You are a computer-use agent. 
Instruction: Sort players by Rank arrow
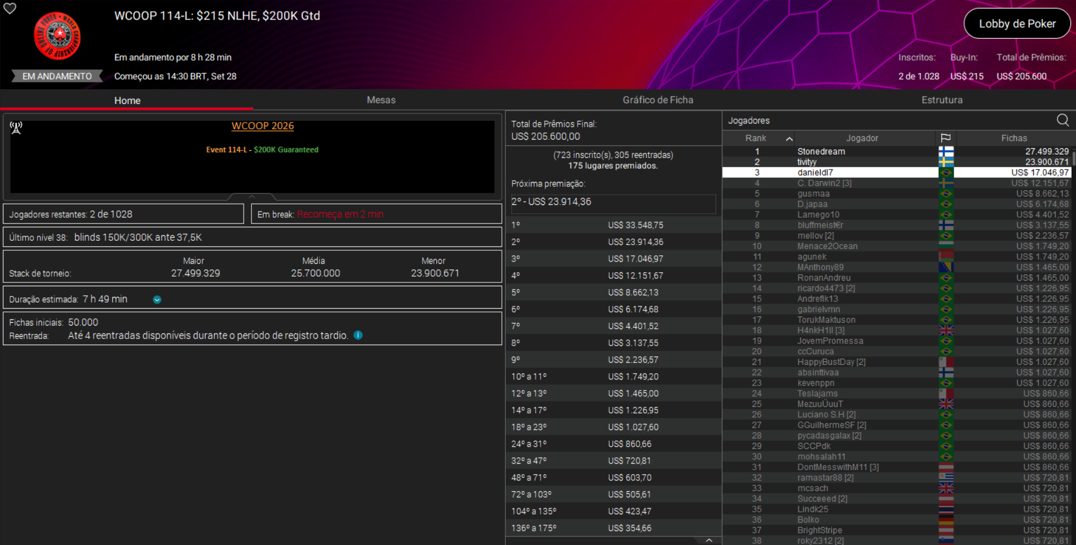click(x=789, y=139)
